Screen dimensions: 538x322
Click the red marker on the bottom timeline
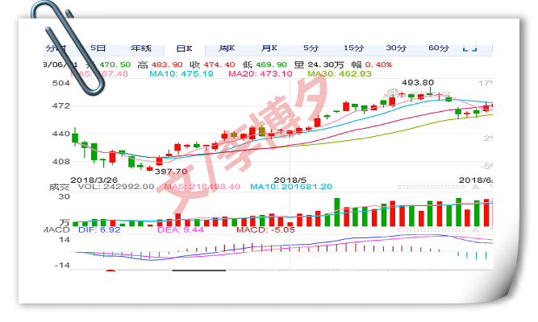(x=111, y=271)
